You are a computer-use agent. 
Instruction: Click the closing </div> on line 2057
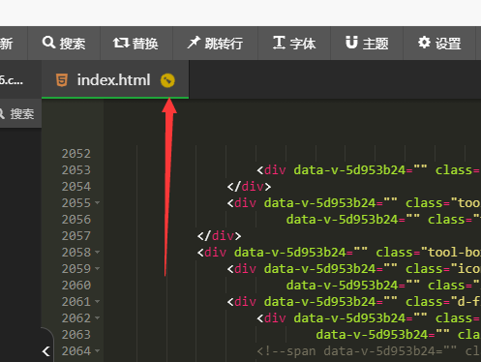[x=219, y=236]
